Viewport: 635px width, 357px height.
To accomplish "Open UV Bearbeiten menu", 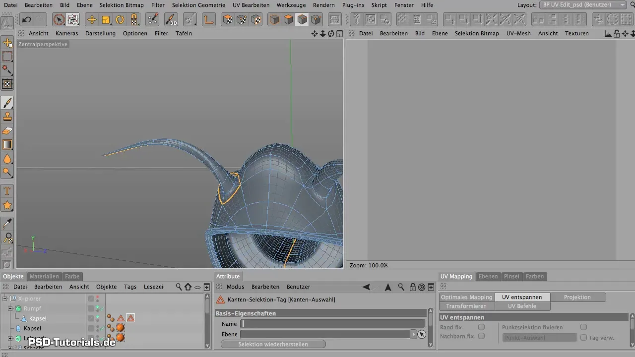I will [x=251, y=5].
